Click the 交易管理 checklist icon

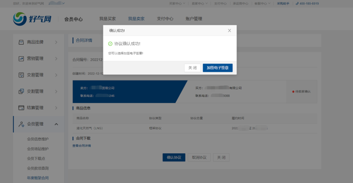(x=21, y=75)
